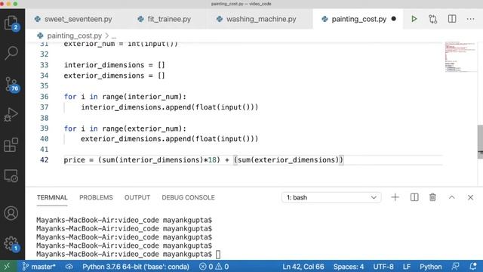Create a new terminal with plus icon
This screenshot has width=483, height=272.
coord(395,197)
